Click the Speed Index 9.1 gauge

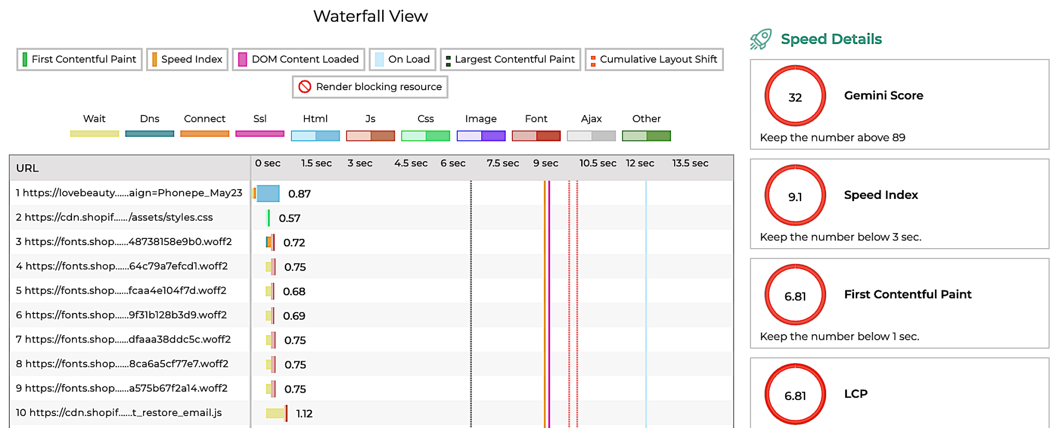795,196
